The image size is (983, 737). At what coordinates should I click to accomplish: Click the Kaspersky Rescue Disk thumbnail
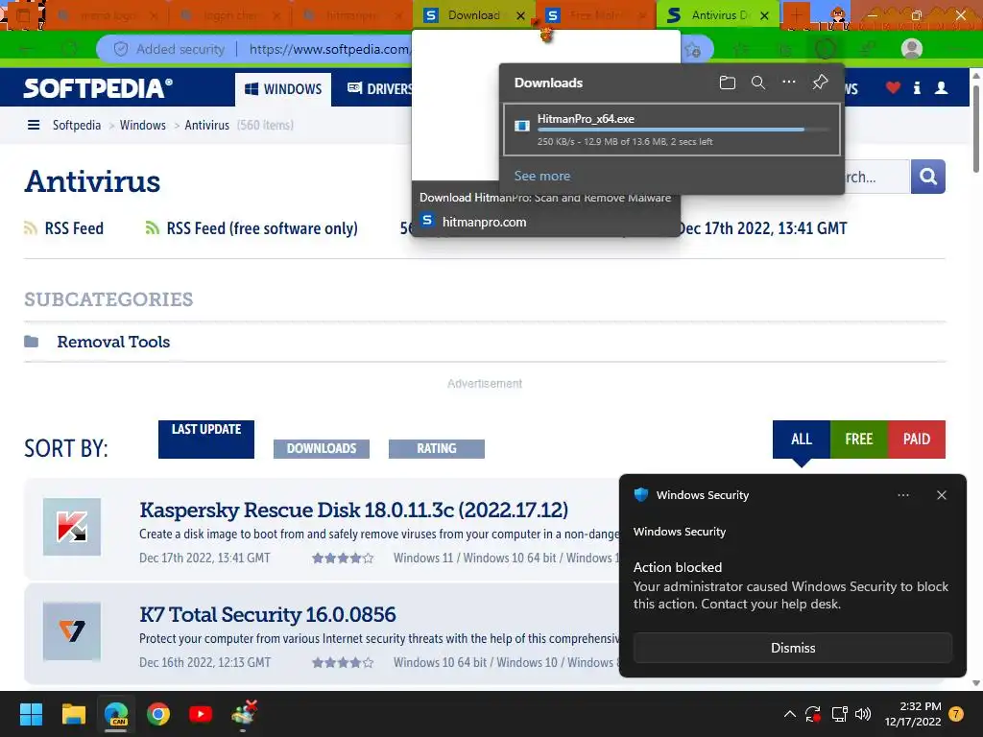72,527
